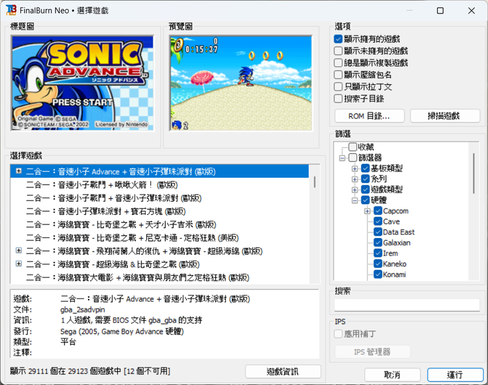Uncheck the Capcom hardware checkbox
488x385 pixels.
click(x=378, y=211)
